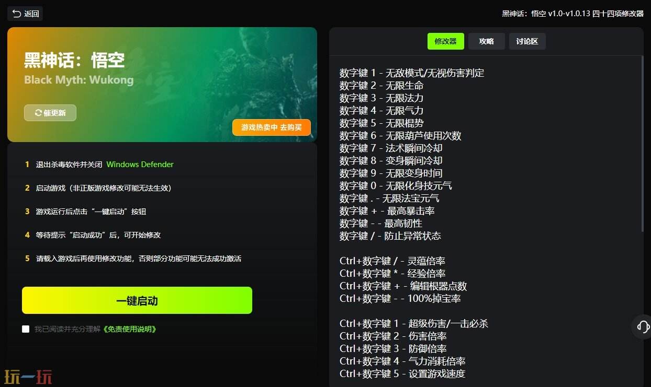
Task: Click 数字键 3 - 无限法力 line
Action: click(x=381, y=98)
